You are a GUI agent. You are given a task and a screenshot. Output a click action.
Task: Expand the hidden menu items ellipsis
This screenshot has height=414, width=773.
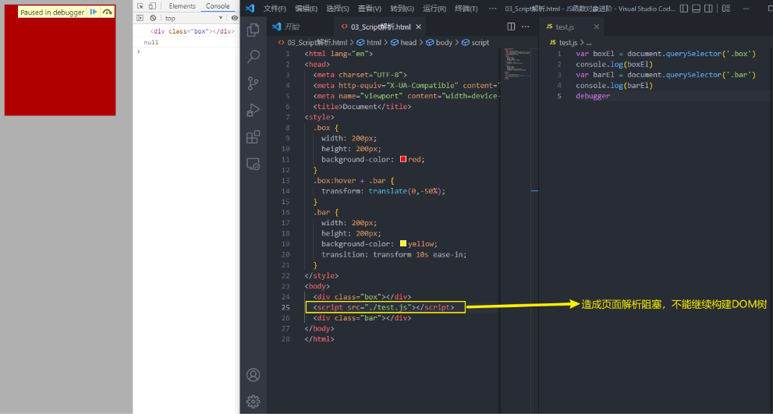pyautogui.click(x=492, y=9)
